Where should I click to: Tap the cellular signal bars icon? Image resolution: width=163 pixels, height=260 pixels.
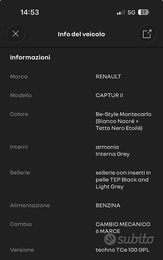tap(121, 12)
